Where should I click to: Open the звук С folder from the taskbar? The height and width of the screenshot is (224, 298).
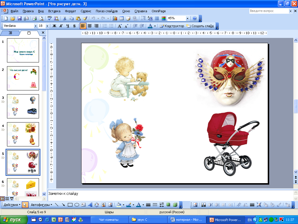pyautogui.click(x=148, y=220)
